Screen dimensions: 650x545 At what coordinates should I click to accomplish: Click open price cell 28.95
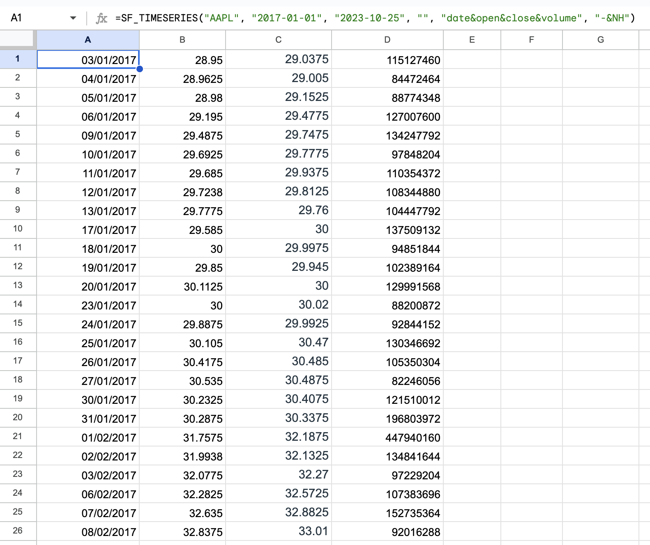pos(182,60)
